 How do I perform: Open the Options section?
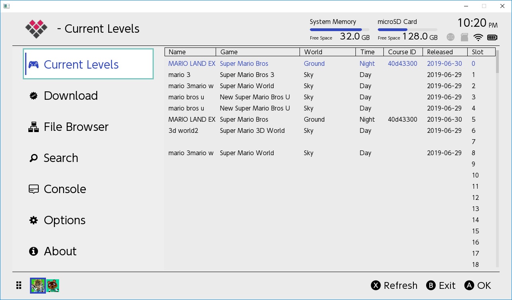88,220
